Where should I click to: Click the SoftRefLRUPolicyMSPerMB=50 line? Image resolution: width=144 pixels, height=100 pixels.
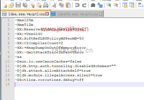[x=49, y=39]
